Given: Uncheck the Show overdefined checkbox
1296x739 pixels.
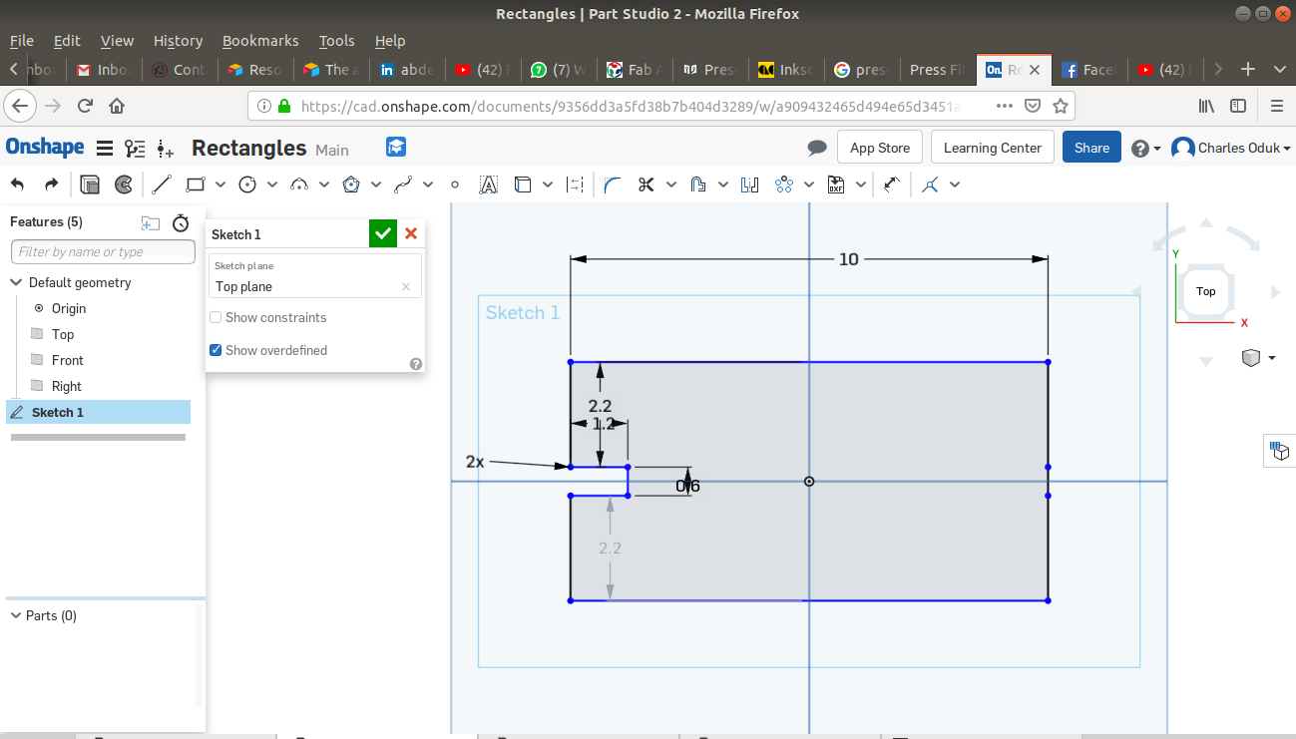Looking at the screenshot, I should (x=216, y=350).
